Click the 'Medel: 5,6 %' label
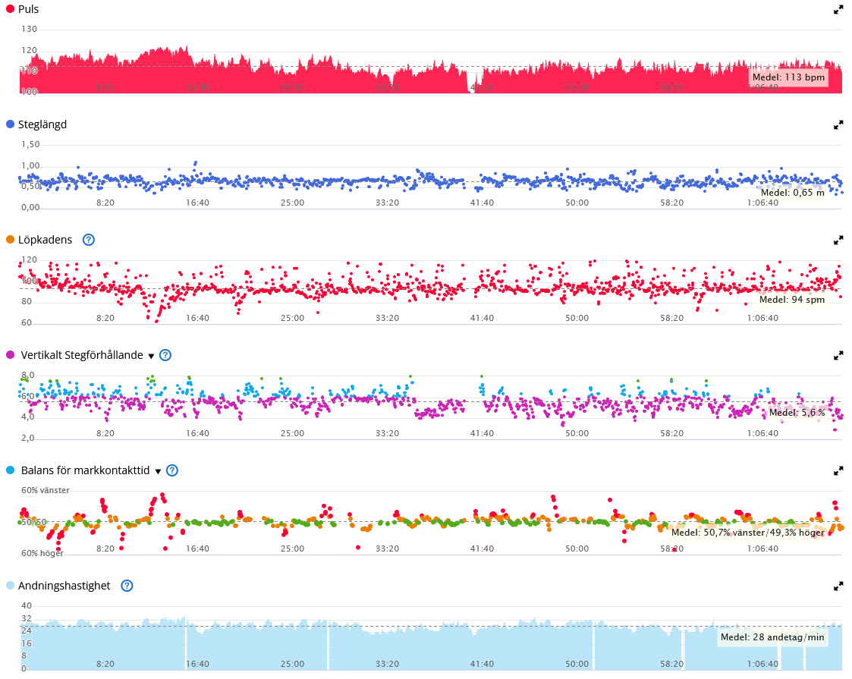Screen dimensions: 852x679 tap(797, 413)
